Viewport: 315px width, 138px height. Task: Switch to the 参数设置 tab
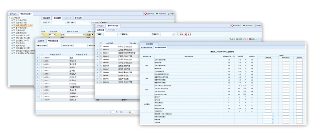(78, 18)
